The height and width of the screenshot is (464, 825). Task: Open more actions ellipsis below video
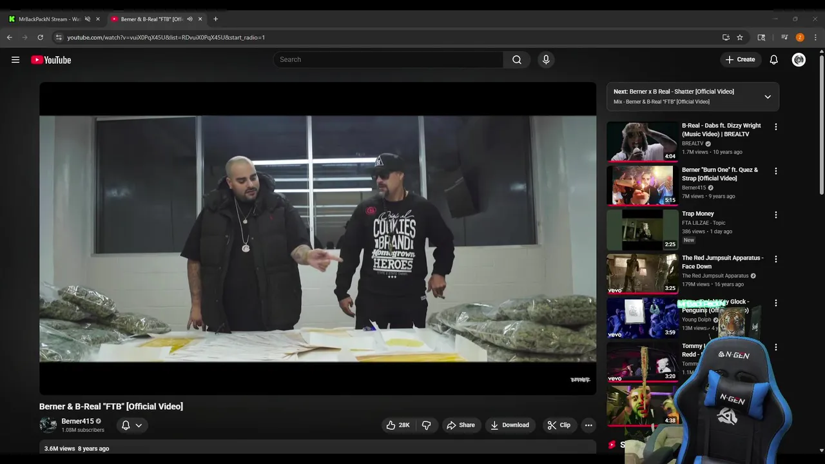[x=588, y=425]
